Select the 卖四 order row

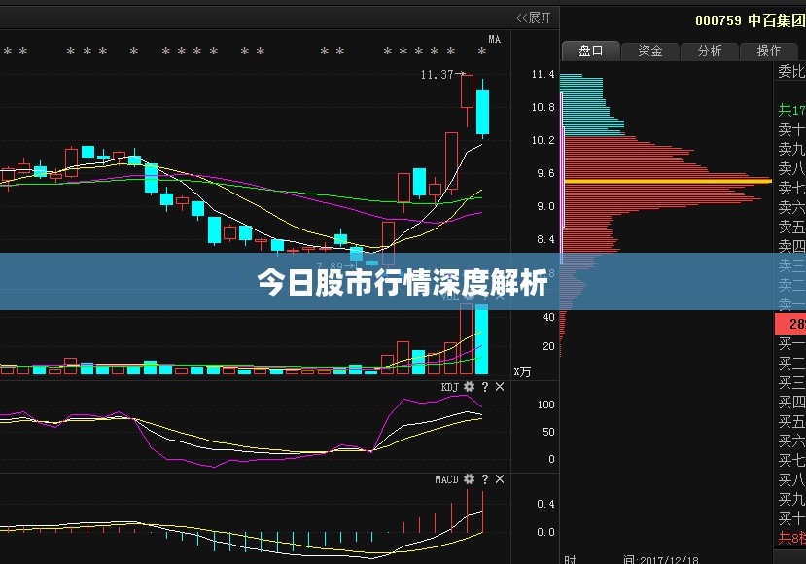(791, 246)
